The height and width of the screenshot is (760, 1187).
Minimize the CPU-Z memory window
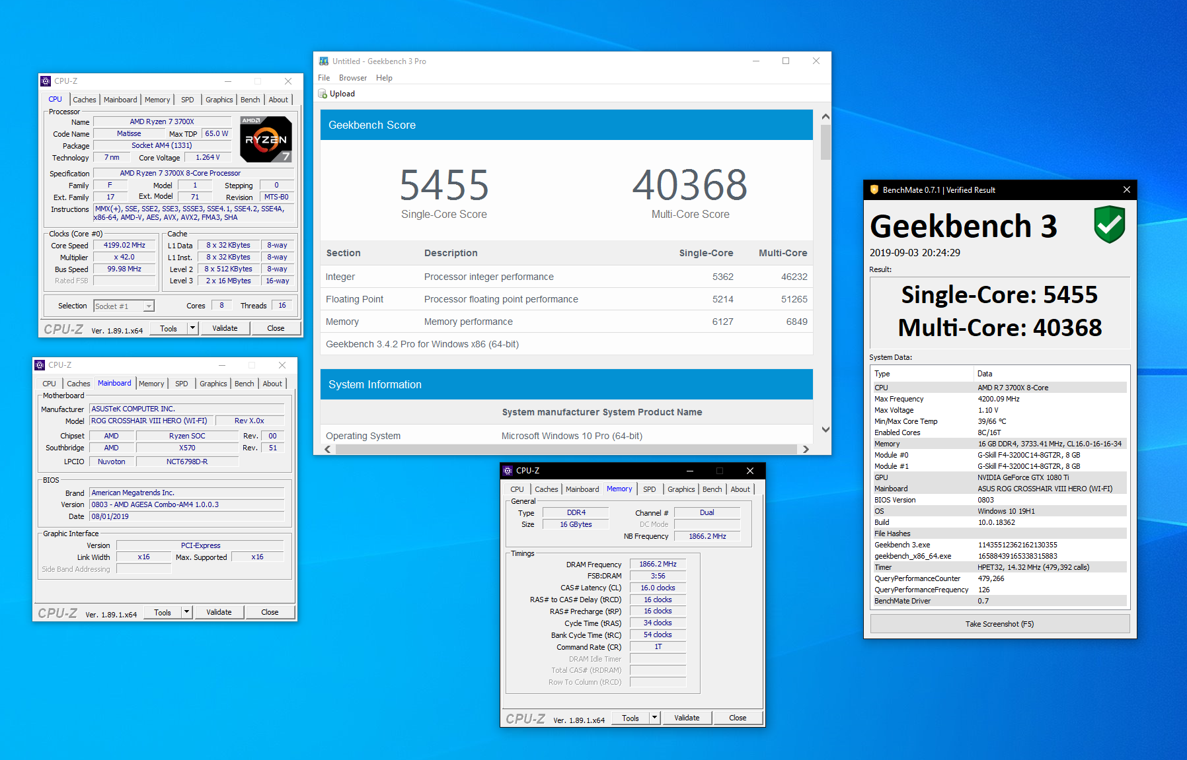(689, 471)
